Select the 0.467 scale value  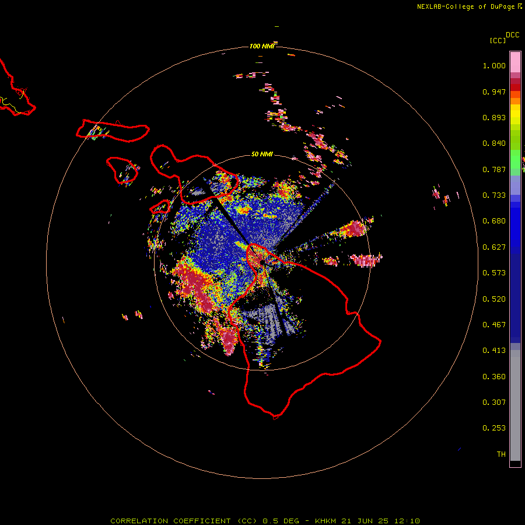pyautogui.click(x=494, y=325)
